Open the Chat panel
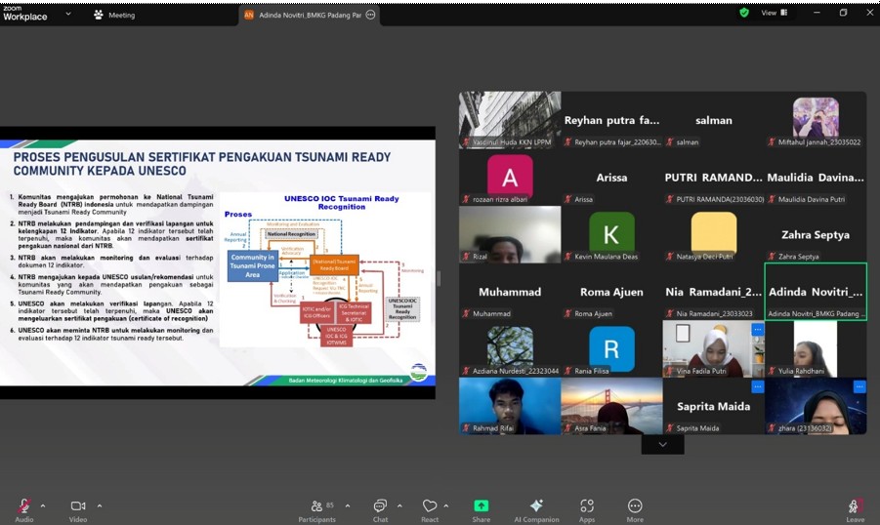 tap(380, 509)
